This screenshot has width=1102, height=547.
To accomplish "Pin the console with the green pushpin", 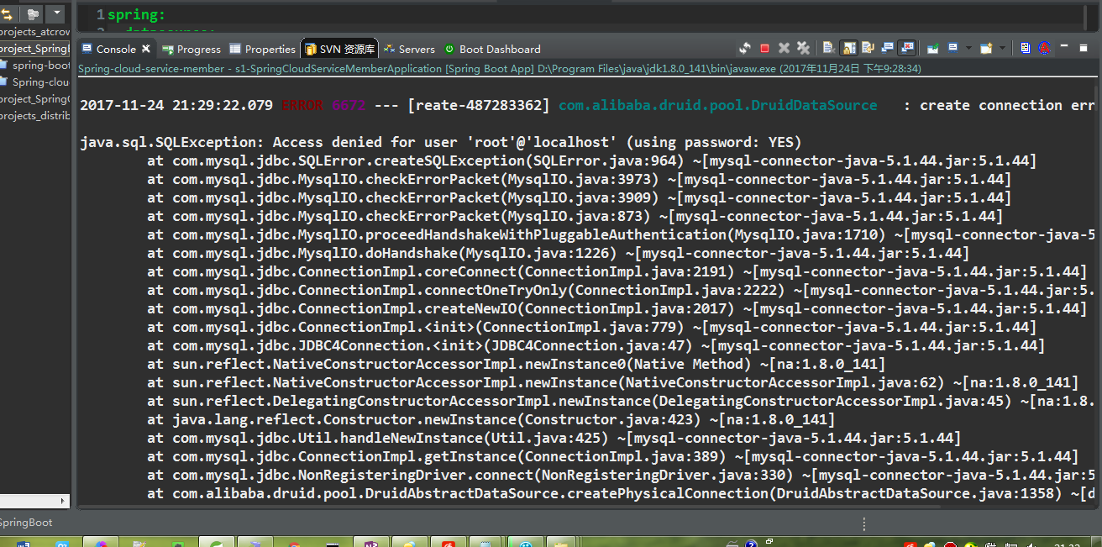I will pos(931,48).
